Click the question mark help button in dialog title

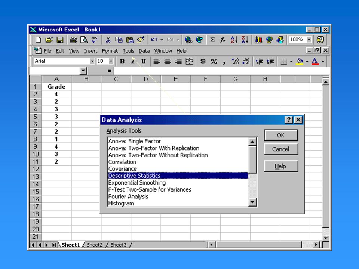tap(289, 120)
